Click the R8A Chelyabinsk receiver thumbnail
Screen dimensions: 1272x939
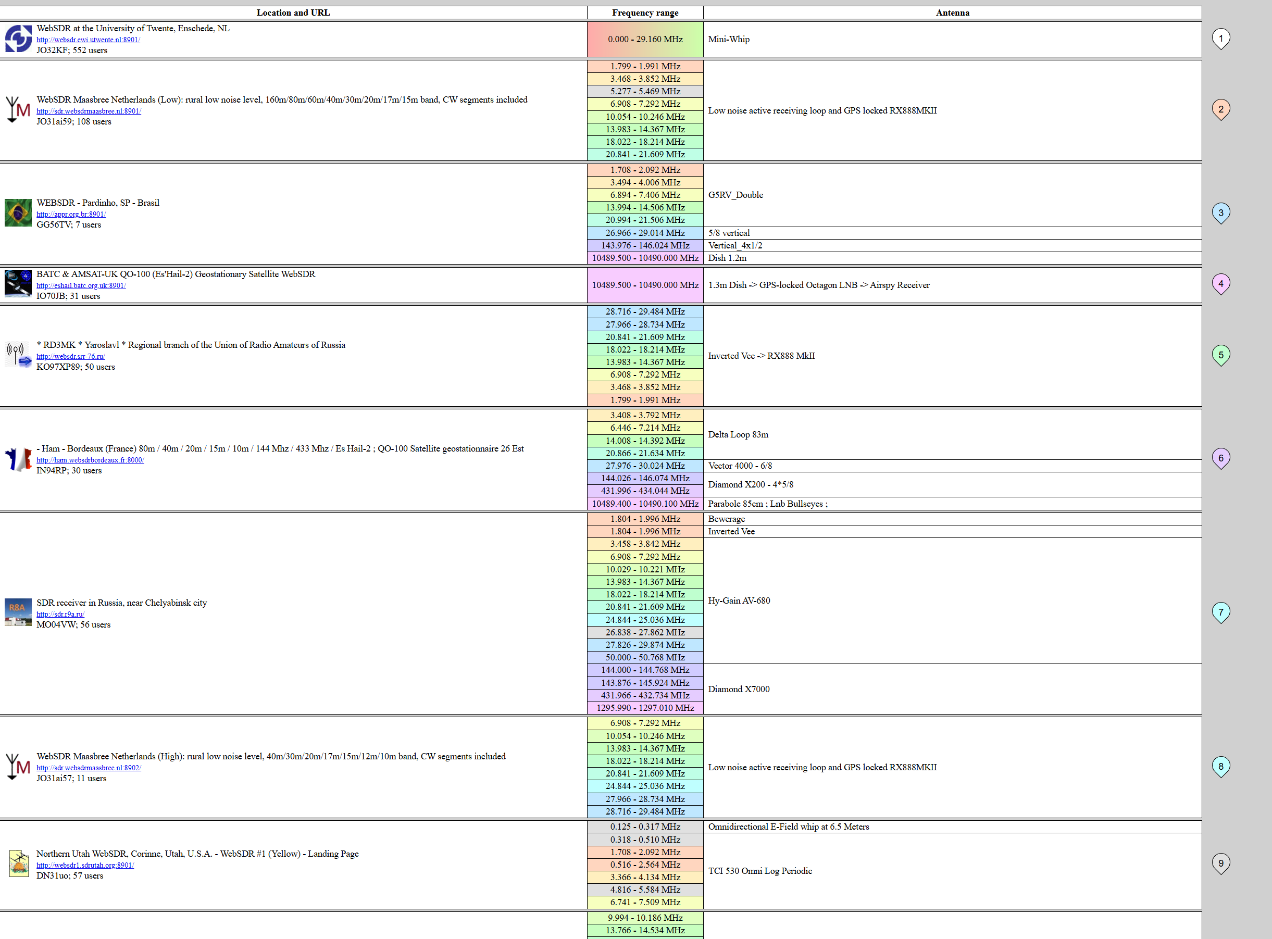pos(18,612)
